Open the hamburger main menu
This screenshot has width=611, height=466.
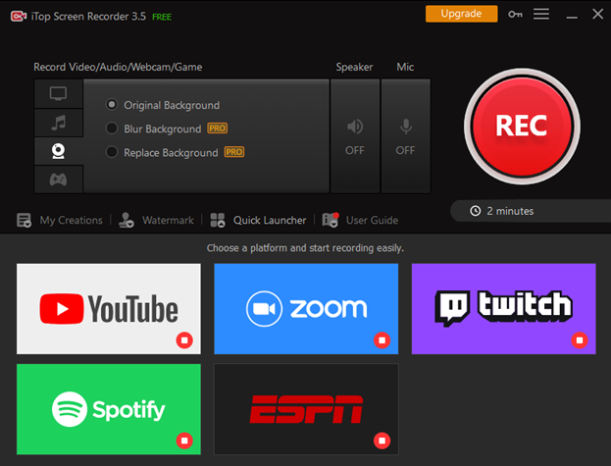(541, 14)
